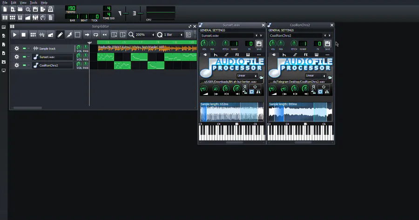The width and height of the screenshot is (419, 220).
Task: Solo the Sunset.wav track
Action: point(28,57)
